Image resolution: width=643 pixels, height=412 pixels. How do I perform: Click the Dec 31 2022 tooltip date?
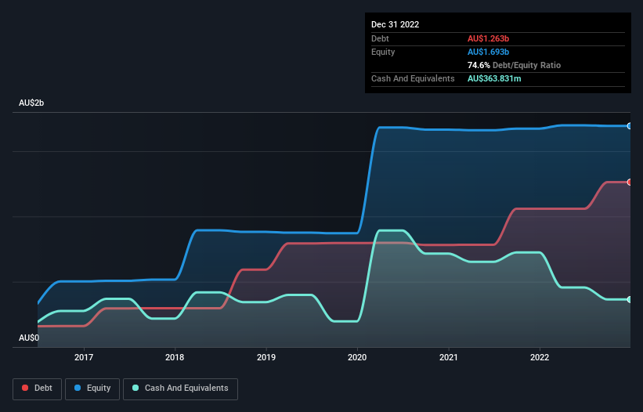coord(395,24)
